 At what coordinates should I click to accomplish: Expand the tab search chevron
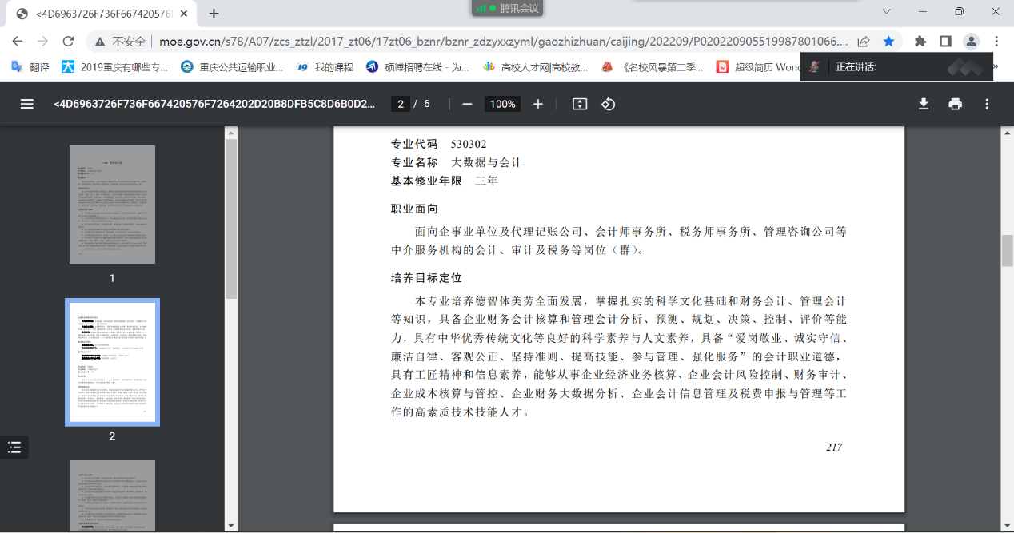click(887, 12)
